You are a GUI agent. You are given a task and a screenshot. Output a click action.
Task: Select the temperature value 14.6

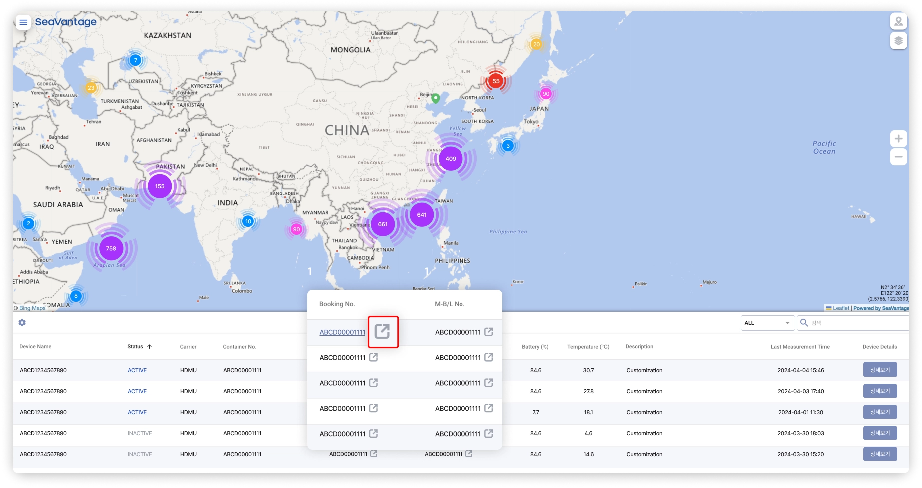coord(588,454)
